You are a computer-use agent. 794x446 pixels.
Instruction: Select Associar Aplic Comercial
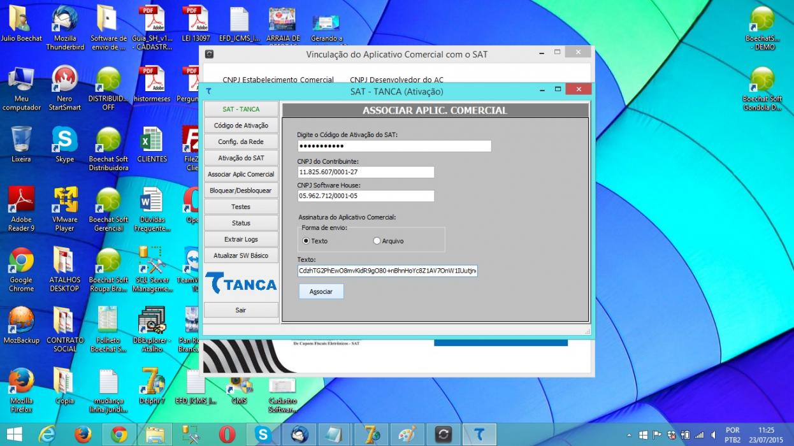pyautogui.click(x=241, y=174)
